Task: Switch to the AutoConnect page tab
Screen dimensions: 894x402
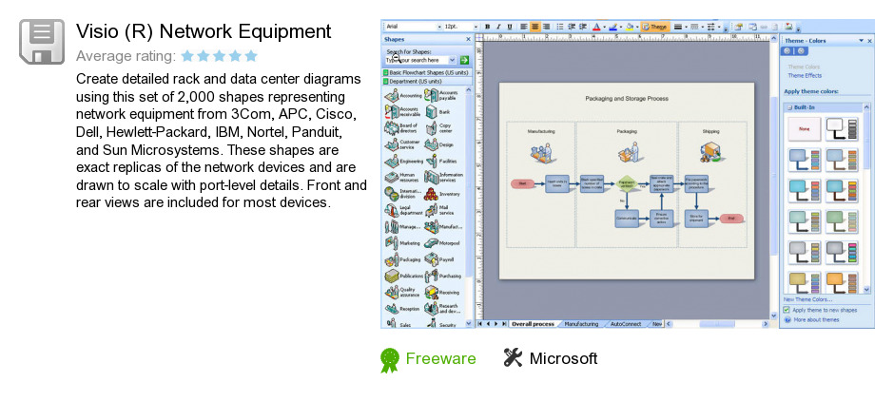Action: tap(626, 324)
